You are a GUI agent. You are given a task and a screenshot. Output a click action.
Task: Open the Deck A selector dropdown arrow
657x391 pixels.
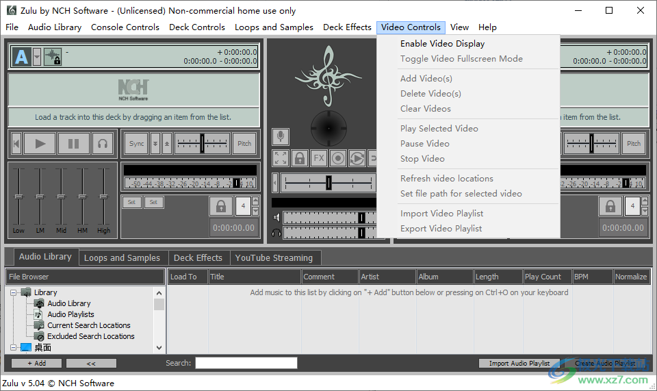coord(37,57)
